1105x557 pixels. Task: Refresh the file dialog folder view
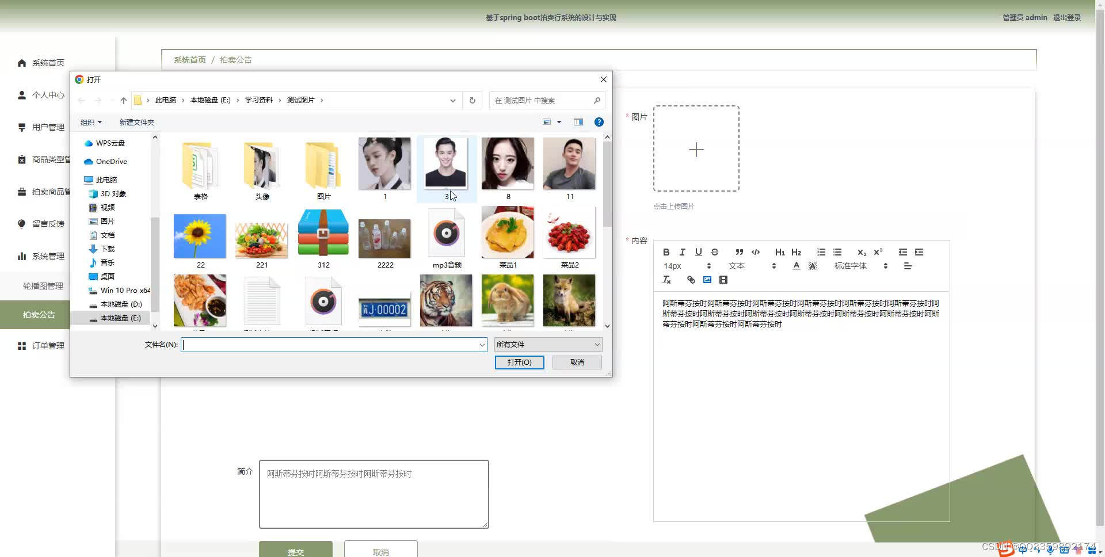pos(472,100)
